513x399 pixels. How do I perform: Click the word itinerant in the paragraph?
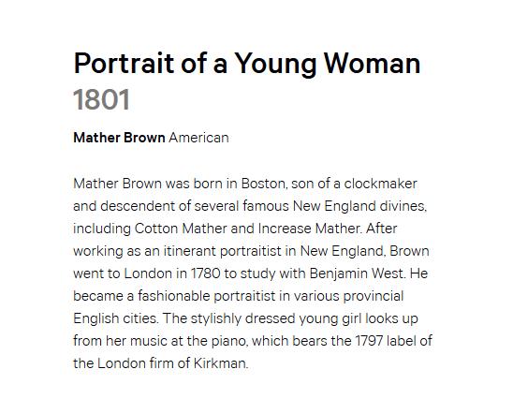pos(190,251)
